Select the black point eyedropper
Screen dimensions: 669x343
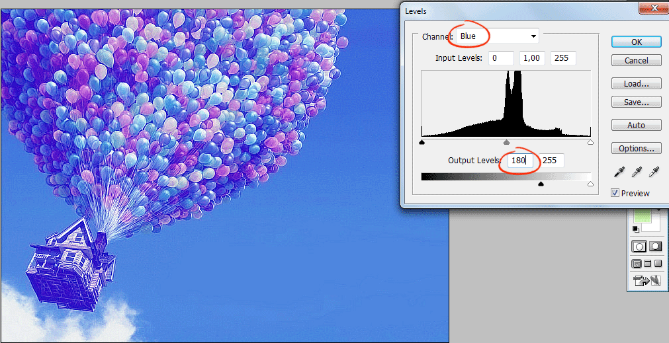click(619, 172)
